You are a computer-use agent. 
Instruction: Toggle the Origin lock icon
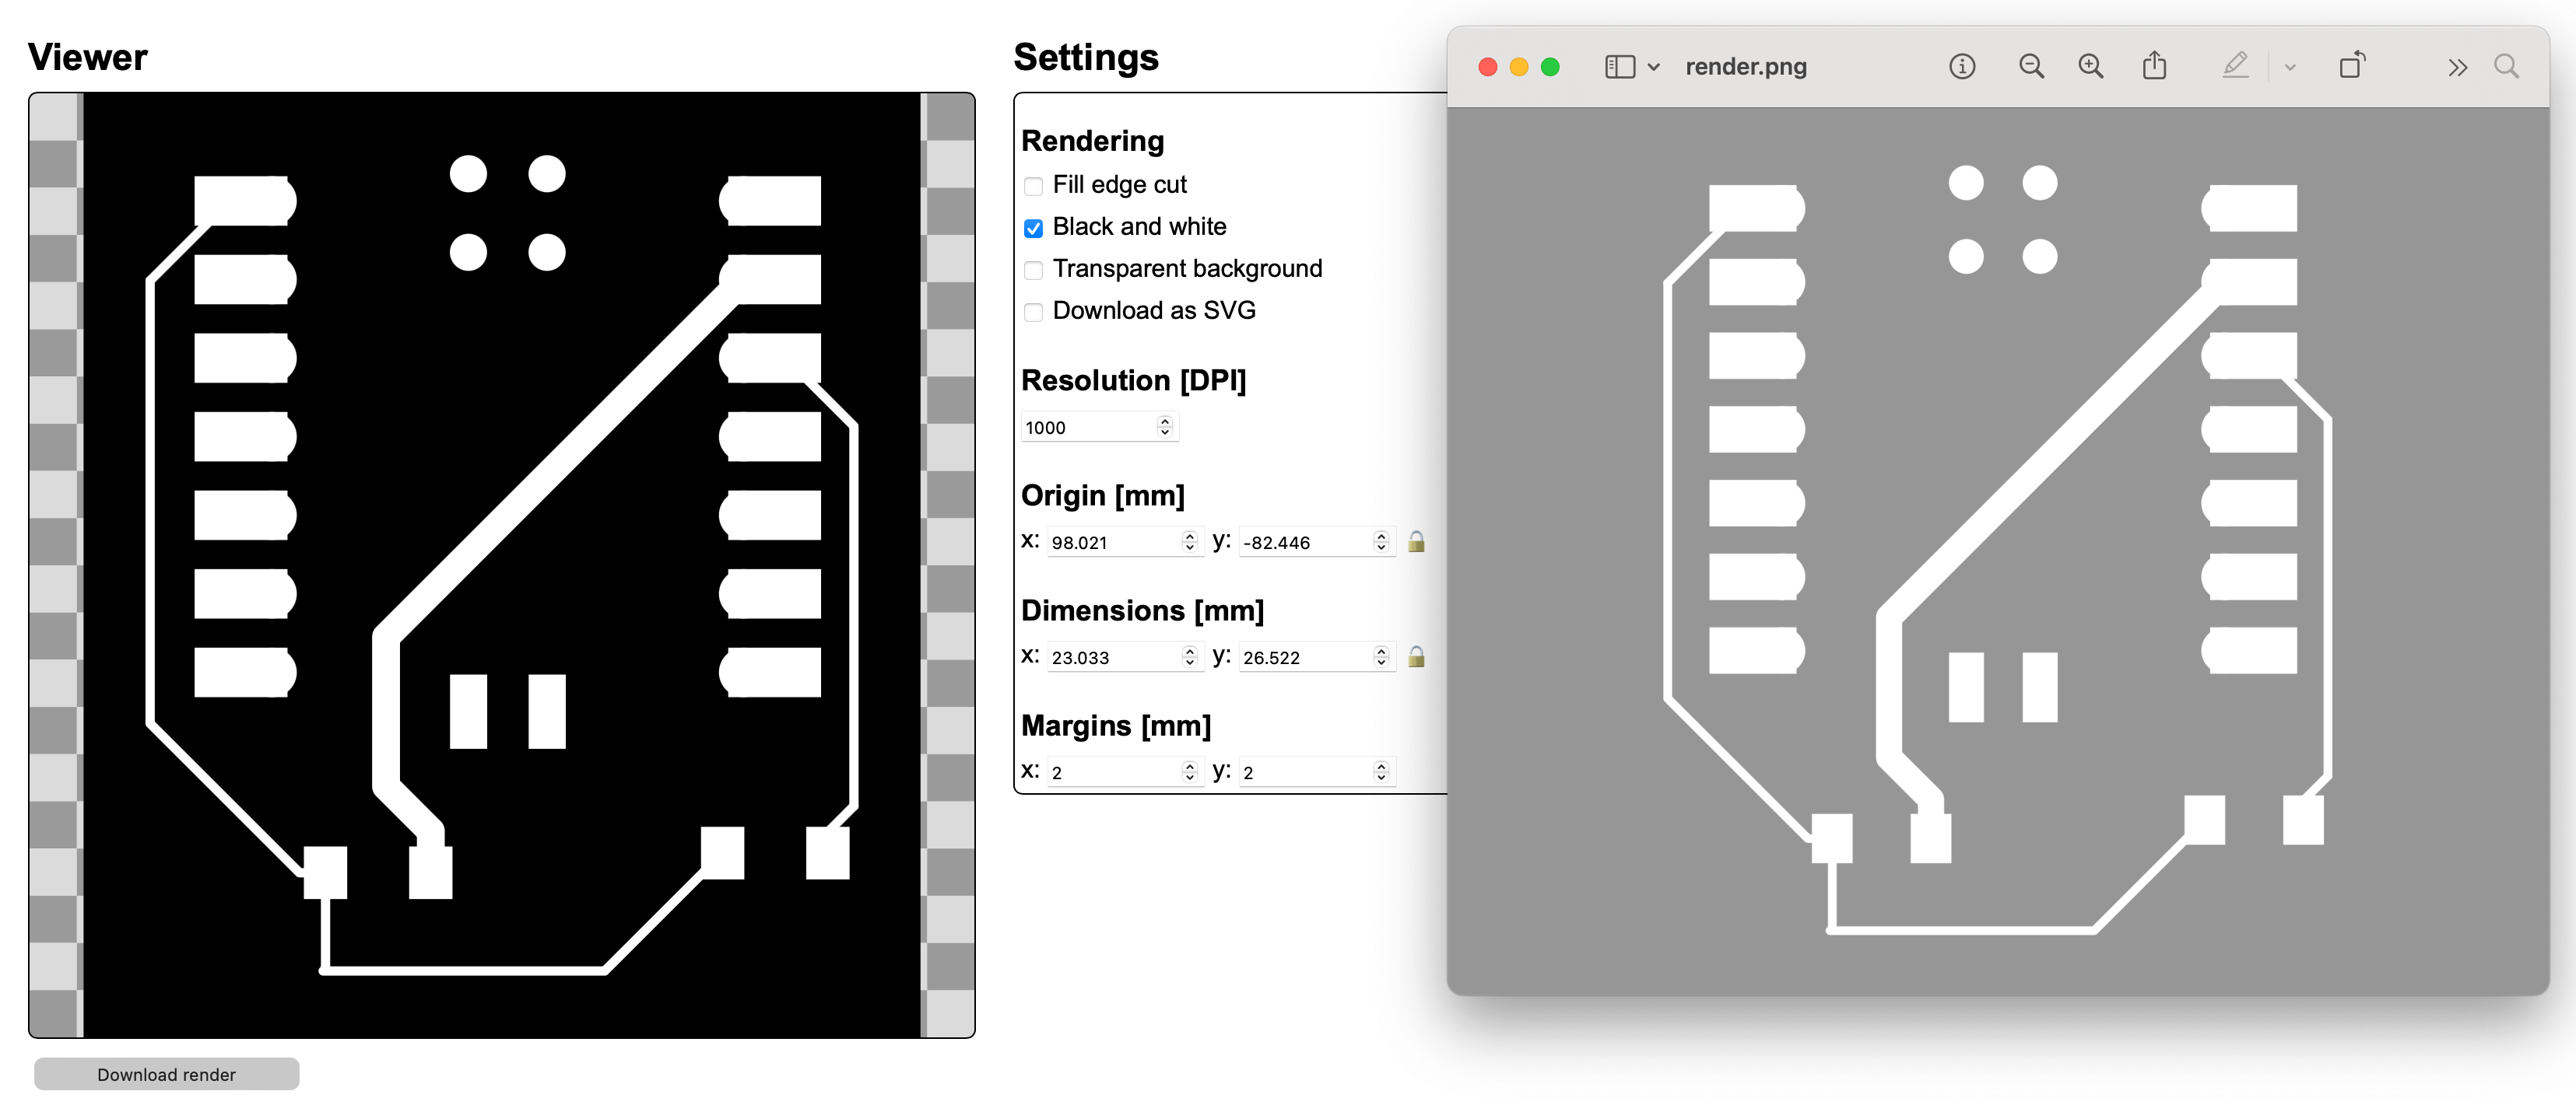(1416, 541)
